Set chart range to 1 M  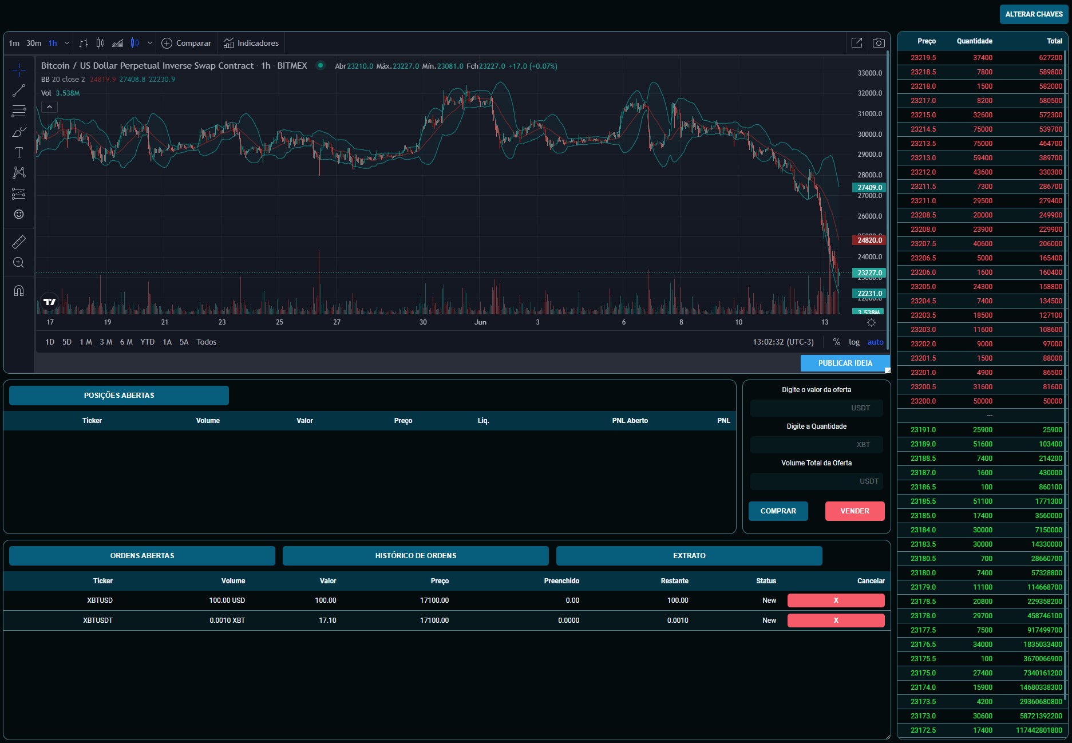86,342
